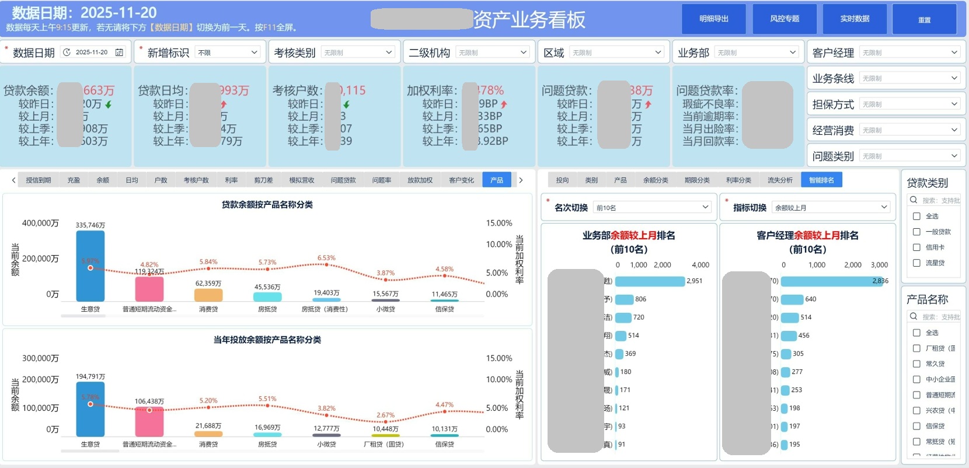969x468 pixels.
Task: Open the 新增标识 dropdown
Action: 228,53
